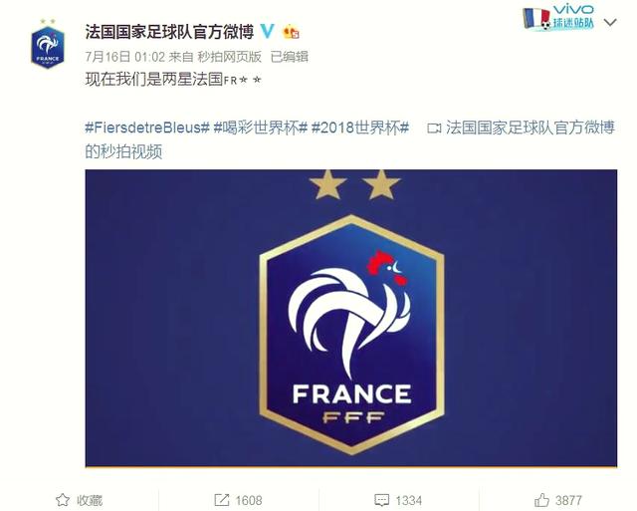
Task: Open comments via speech bubble icon
Action: pyautogui.click(x=381, y=500)
